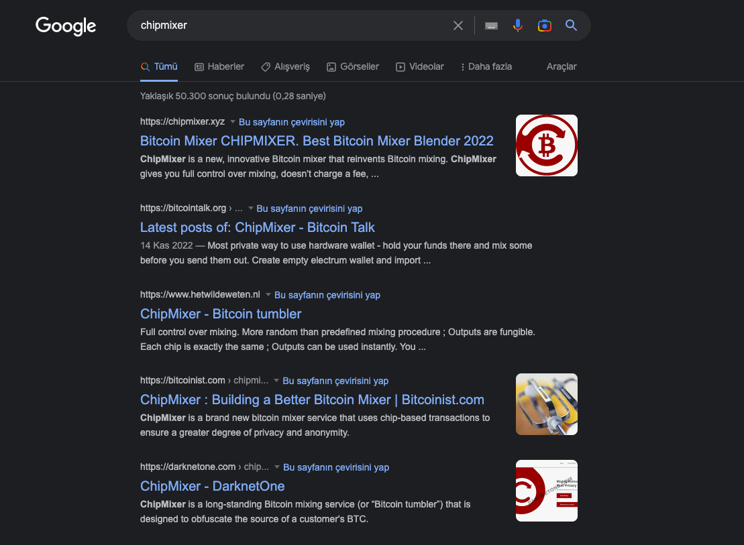The width and height of the screenshot is (744, 545).
Task: Click the 14 Kas 2022 date text
Action: tap(166, 245)
